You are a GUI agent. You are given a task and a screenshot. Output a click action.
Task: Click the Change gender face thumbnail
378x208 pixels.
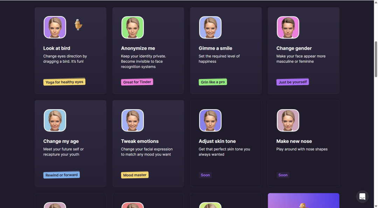288,27
